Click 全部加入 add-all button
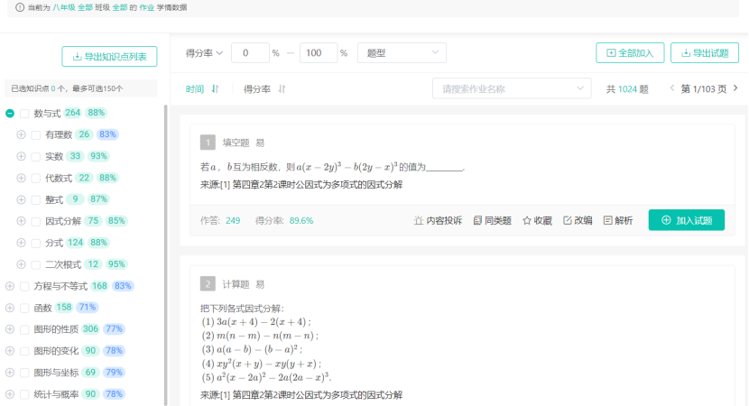Image resolution: width=749 pixels, height=406 pixels. click(x=630, y=53)
